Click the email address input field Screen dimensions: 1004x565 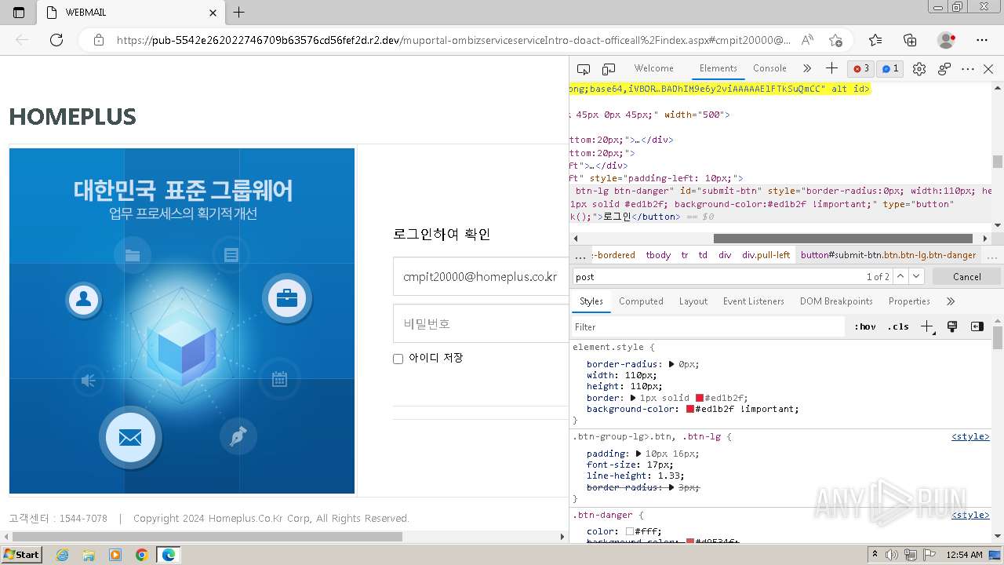click(481, 276)
